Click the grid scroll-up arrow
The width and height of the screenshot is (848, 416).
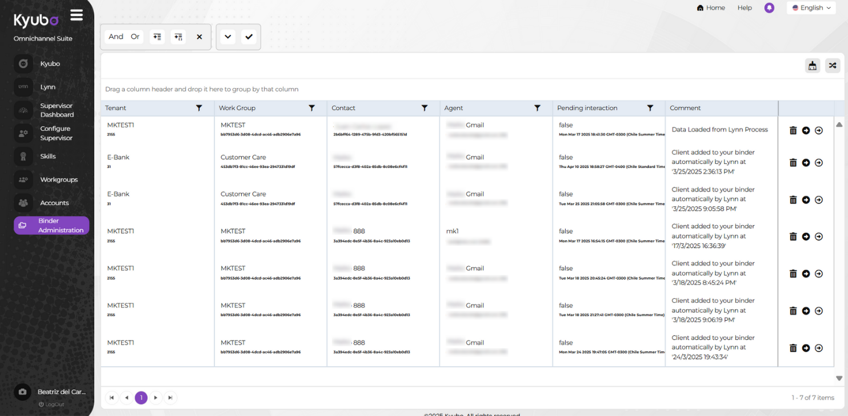point(839,124)
